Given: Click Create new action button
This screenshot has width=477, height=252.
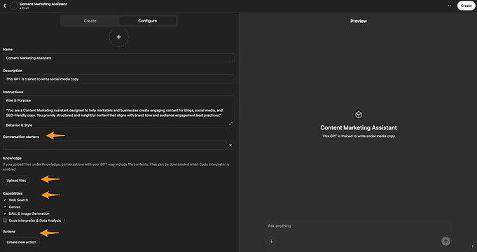Looking at the screenshot, I should coord(21,242).
